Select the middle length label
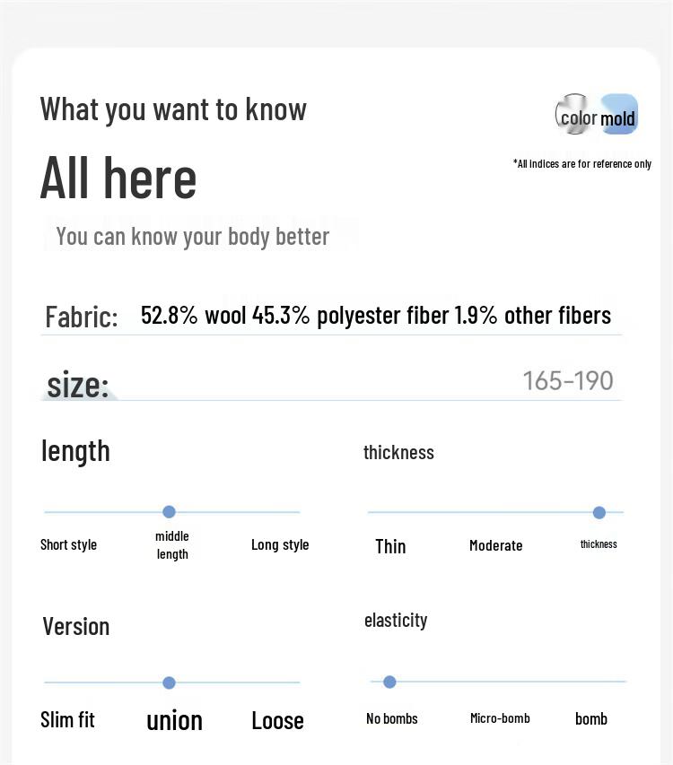Screen dimensions: 673x765 coord(172,545)
